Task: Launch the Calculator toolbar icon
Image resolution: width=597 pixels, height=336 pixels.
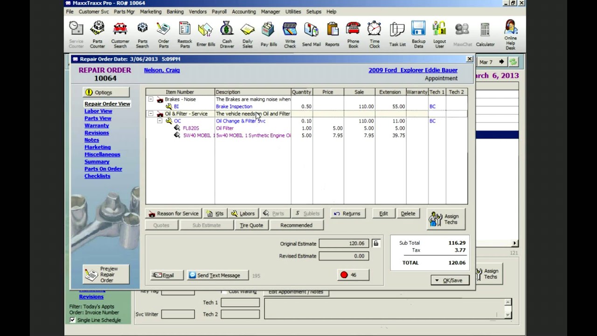Action: (485, 35)
